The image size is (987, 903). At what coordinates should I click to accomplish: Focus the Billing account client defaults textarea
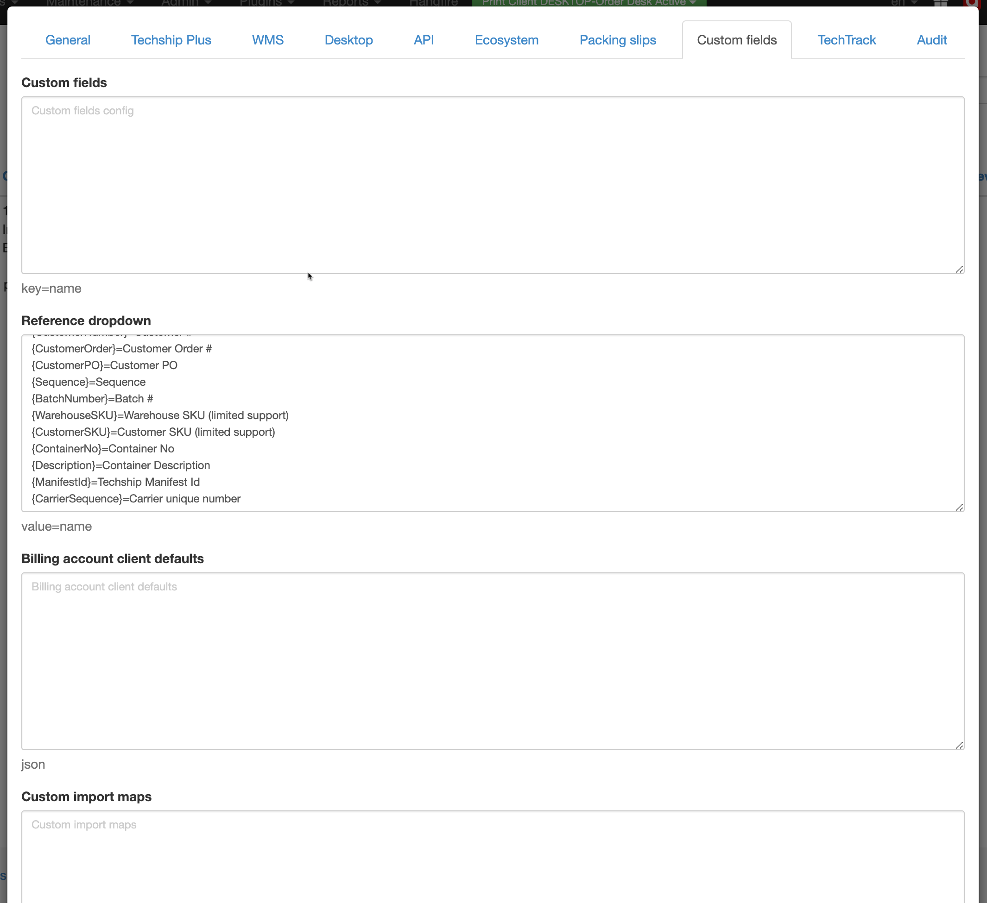492,661
